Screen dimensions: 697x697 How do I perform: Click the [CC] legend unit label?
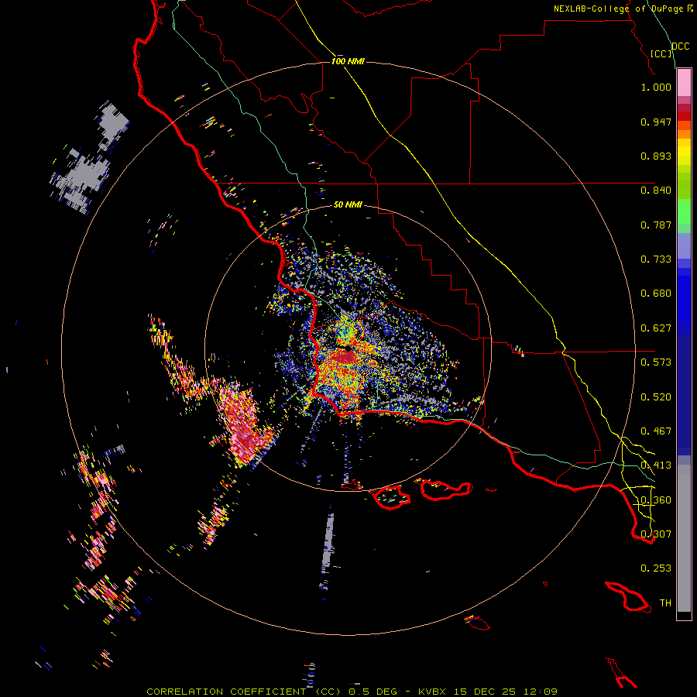661,53
